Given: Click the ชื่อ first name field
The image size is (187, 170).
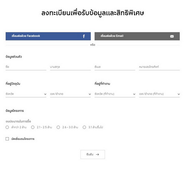Looking at the screenshot, I should (26, 67).
